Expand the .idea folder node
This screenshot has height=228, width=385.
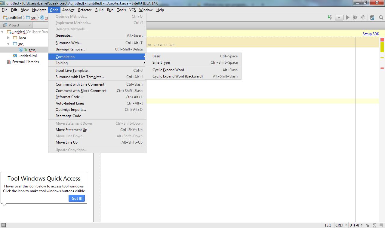tap(9, 38)
